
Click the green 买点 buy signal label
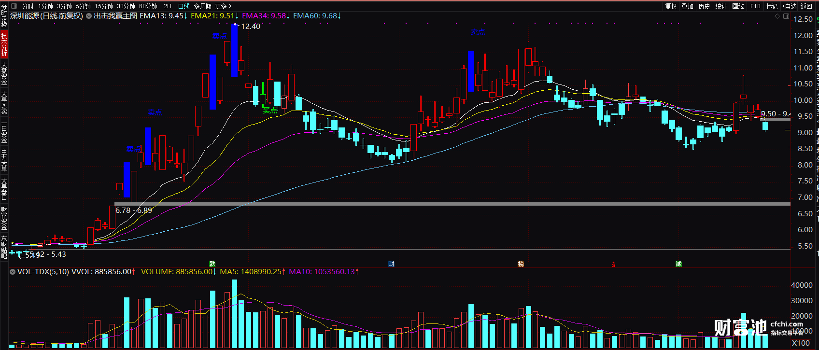(270, 110)
